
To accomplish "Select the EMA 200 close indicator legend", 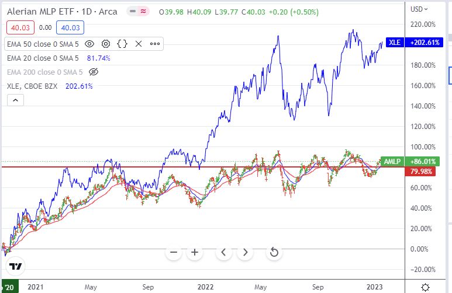I will [44, 72].
